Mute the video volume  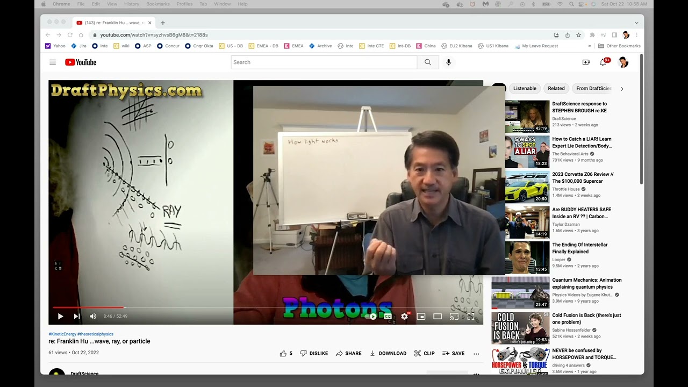pyautogui.click(x=93, y=317)
